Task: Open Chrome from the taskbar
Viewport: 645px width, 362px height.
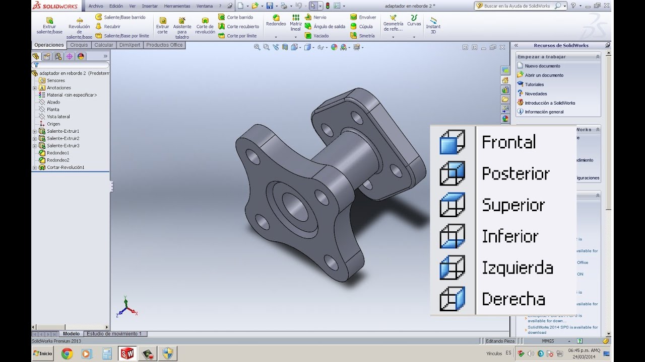Action: tap(67, 353)
